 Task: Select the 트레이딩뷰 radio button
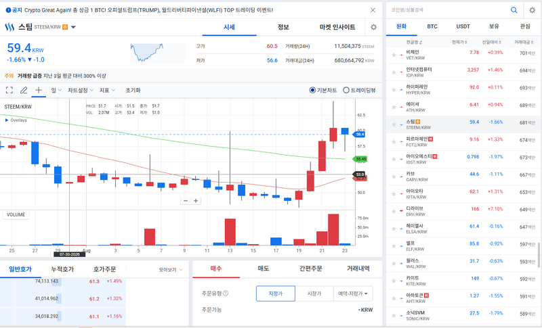click(346, 90)
